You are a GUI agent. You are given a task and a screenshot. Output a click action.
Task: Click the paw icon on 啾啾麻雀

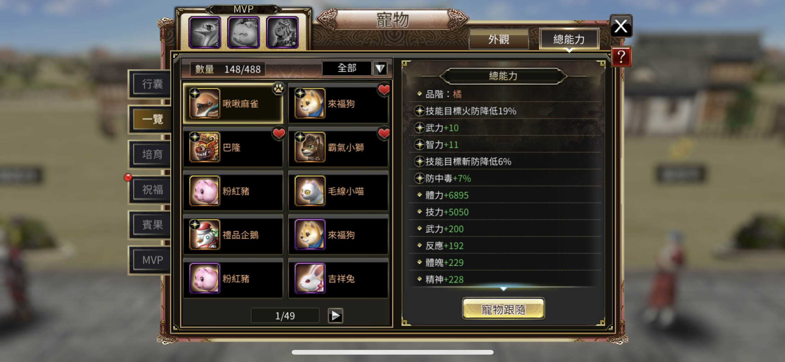278,89
